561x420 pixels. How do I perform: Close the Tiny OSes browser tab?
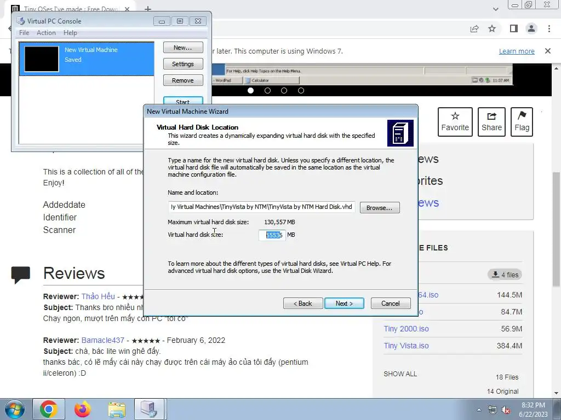pos(127,9)
